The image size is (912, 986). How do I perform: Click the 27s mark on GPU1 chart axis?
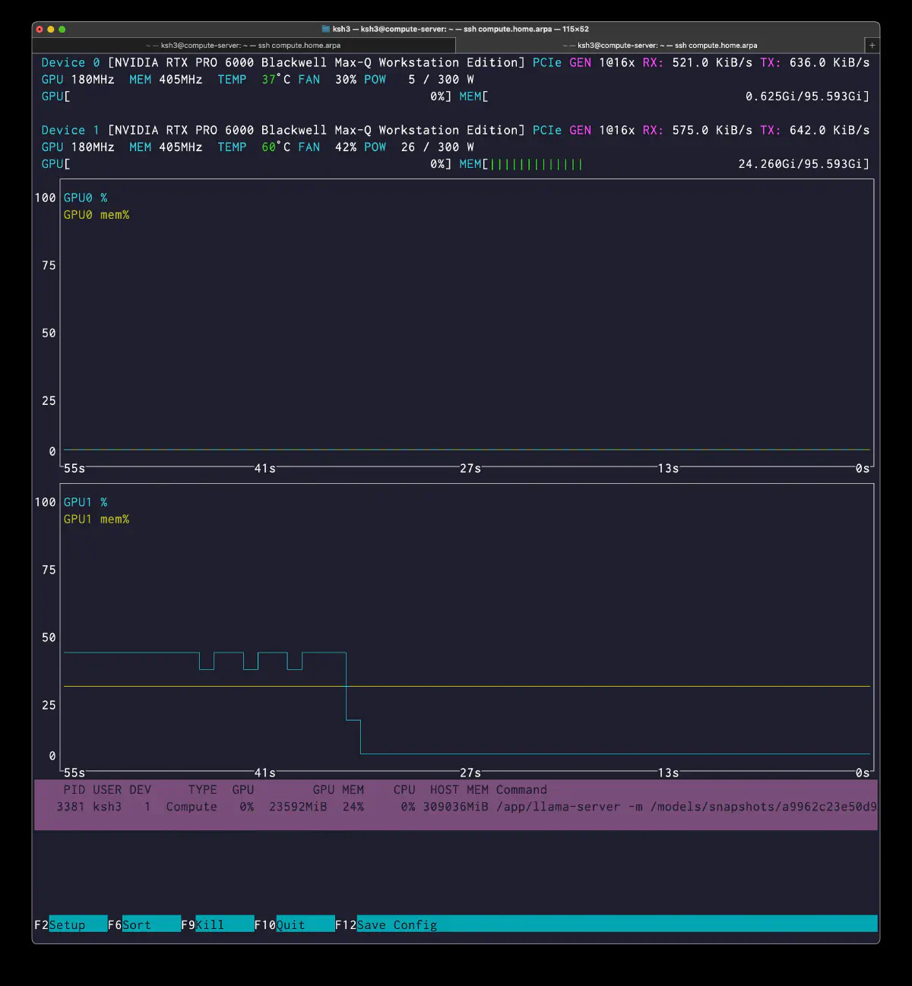(x=470, y=773)
